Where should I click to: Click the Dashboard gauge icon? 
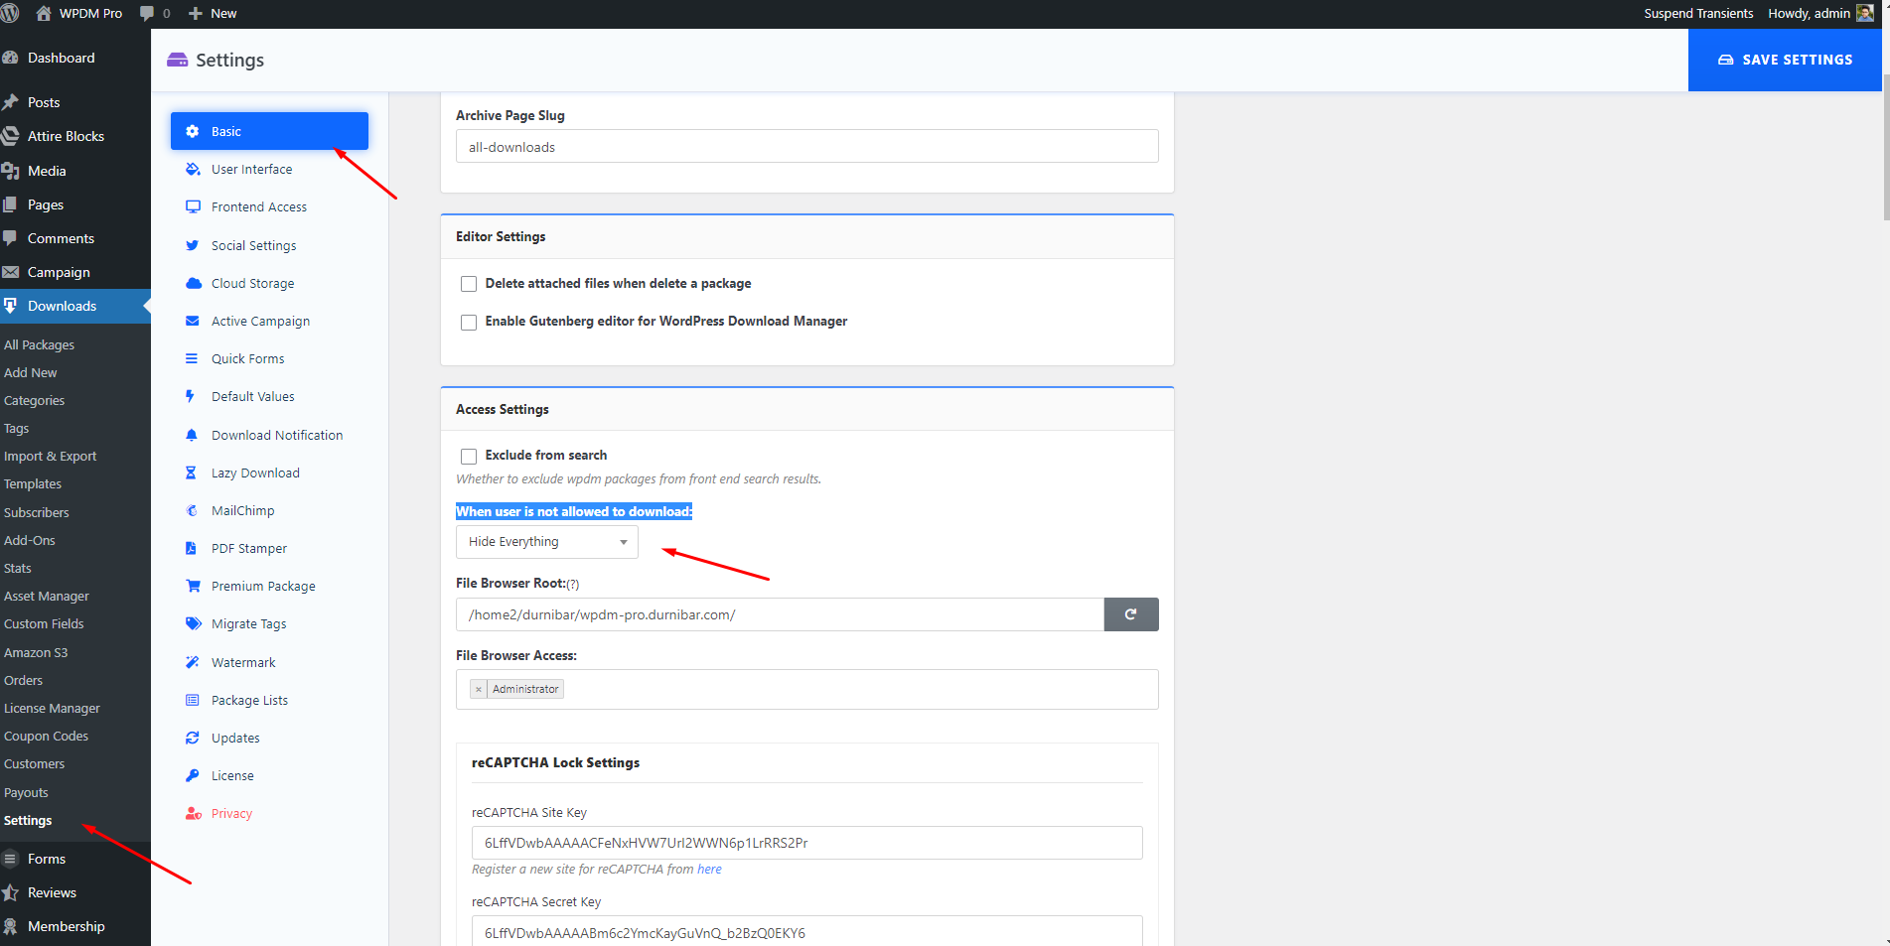coord(11,58)
